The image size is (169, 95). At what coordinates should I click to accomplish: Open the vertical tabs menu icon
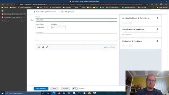point(2,11)
